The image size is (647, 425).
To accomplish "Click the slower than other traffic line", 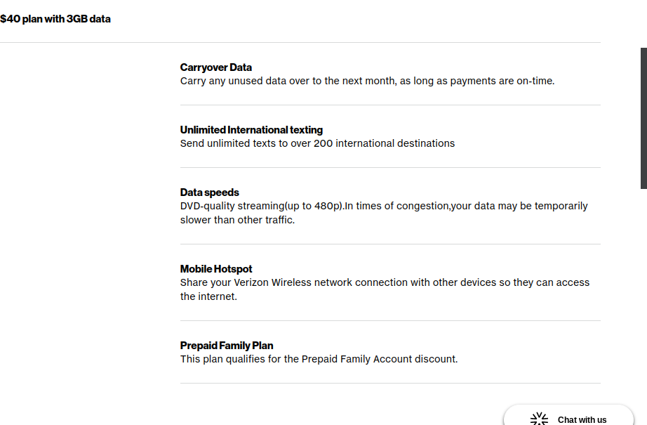I will click(237, 220).
